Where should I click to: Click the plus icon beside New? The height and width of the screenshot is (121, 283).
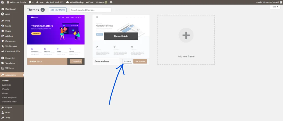point(37,2)
